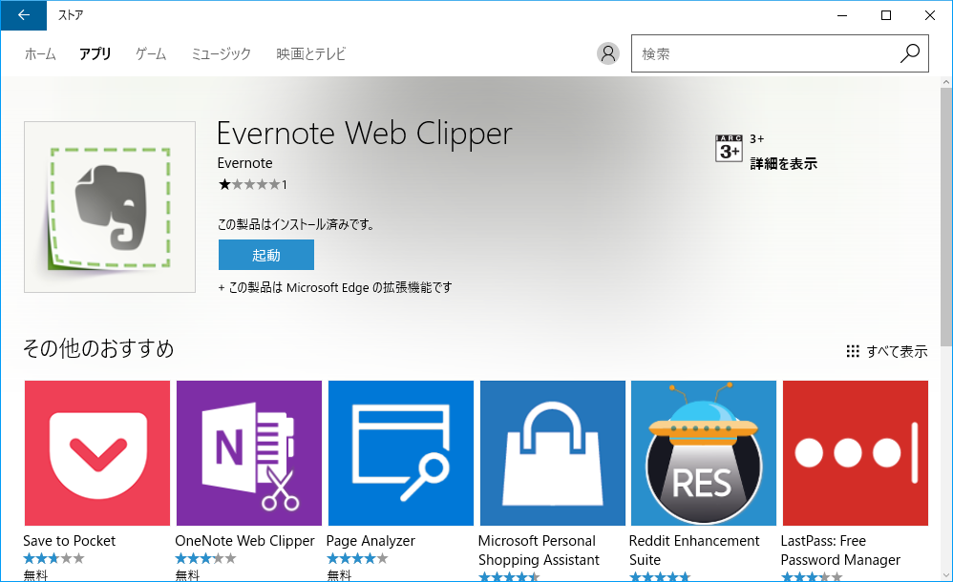Minimize the ストア window
The width and height of the screenshot is (953, 582).
tap(842, 15)
